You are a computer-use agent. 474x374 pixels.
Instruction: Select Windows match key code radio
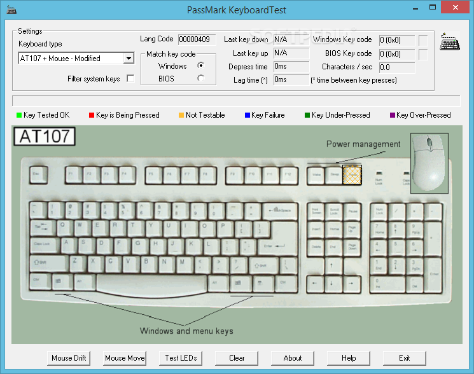200,66
